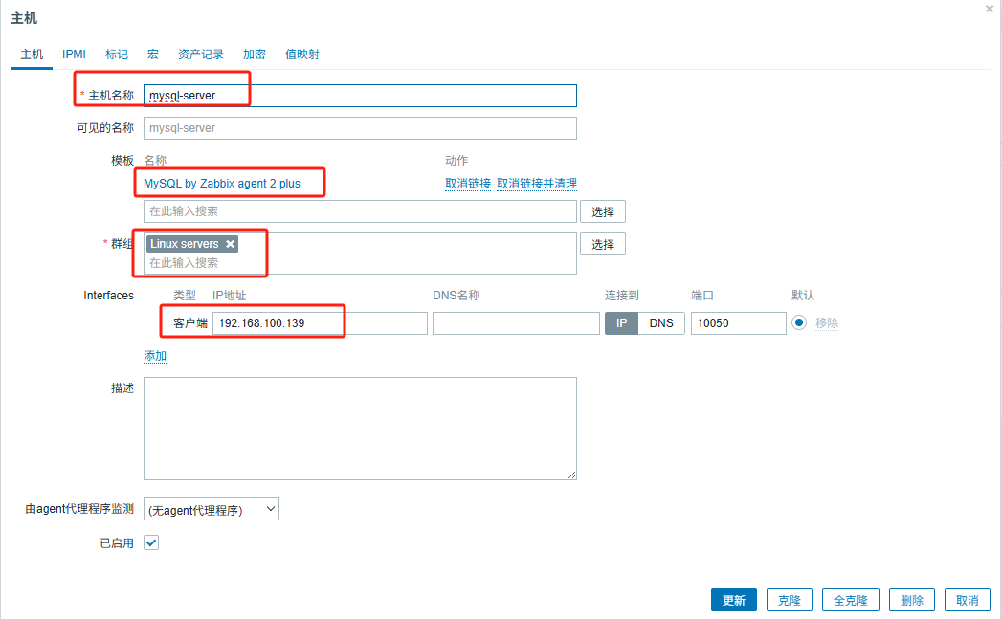The height and width of the screenshot is (619, 1002).
Task: Click the 移除 remove interface link
Action: [x=827, y=323]
